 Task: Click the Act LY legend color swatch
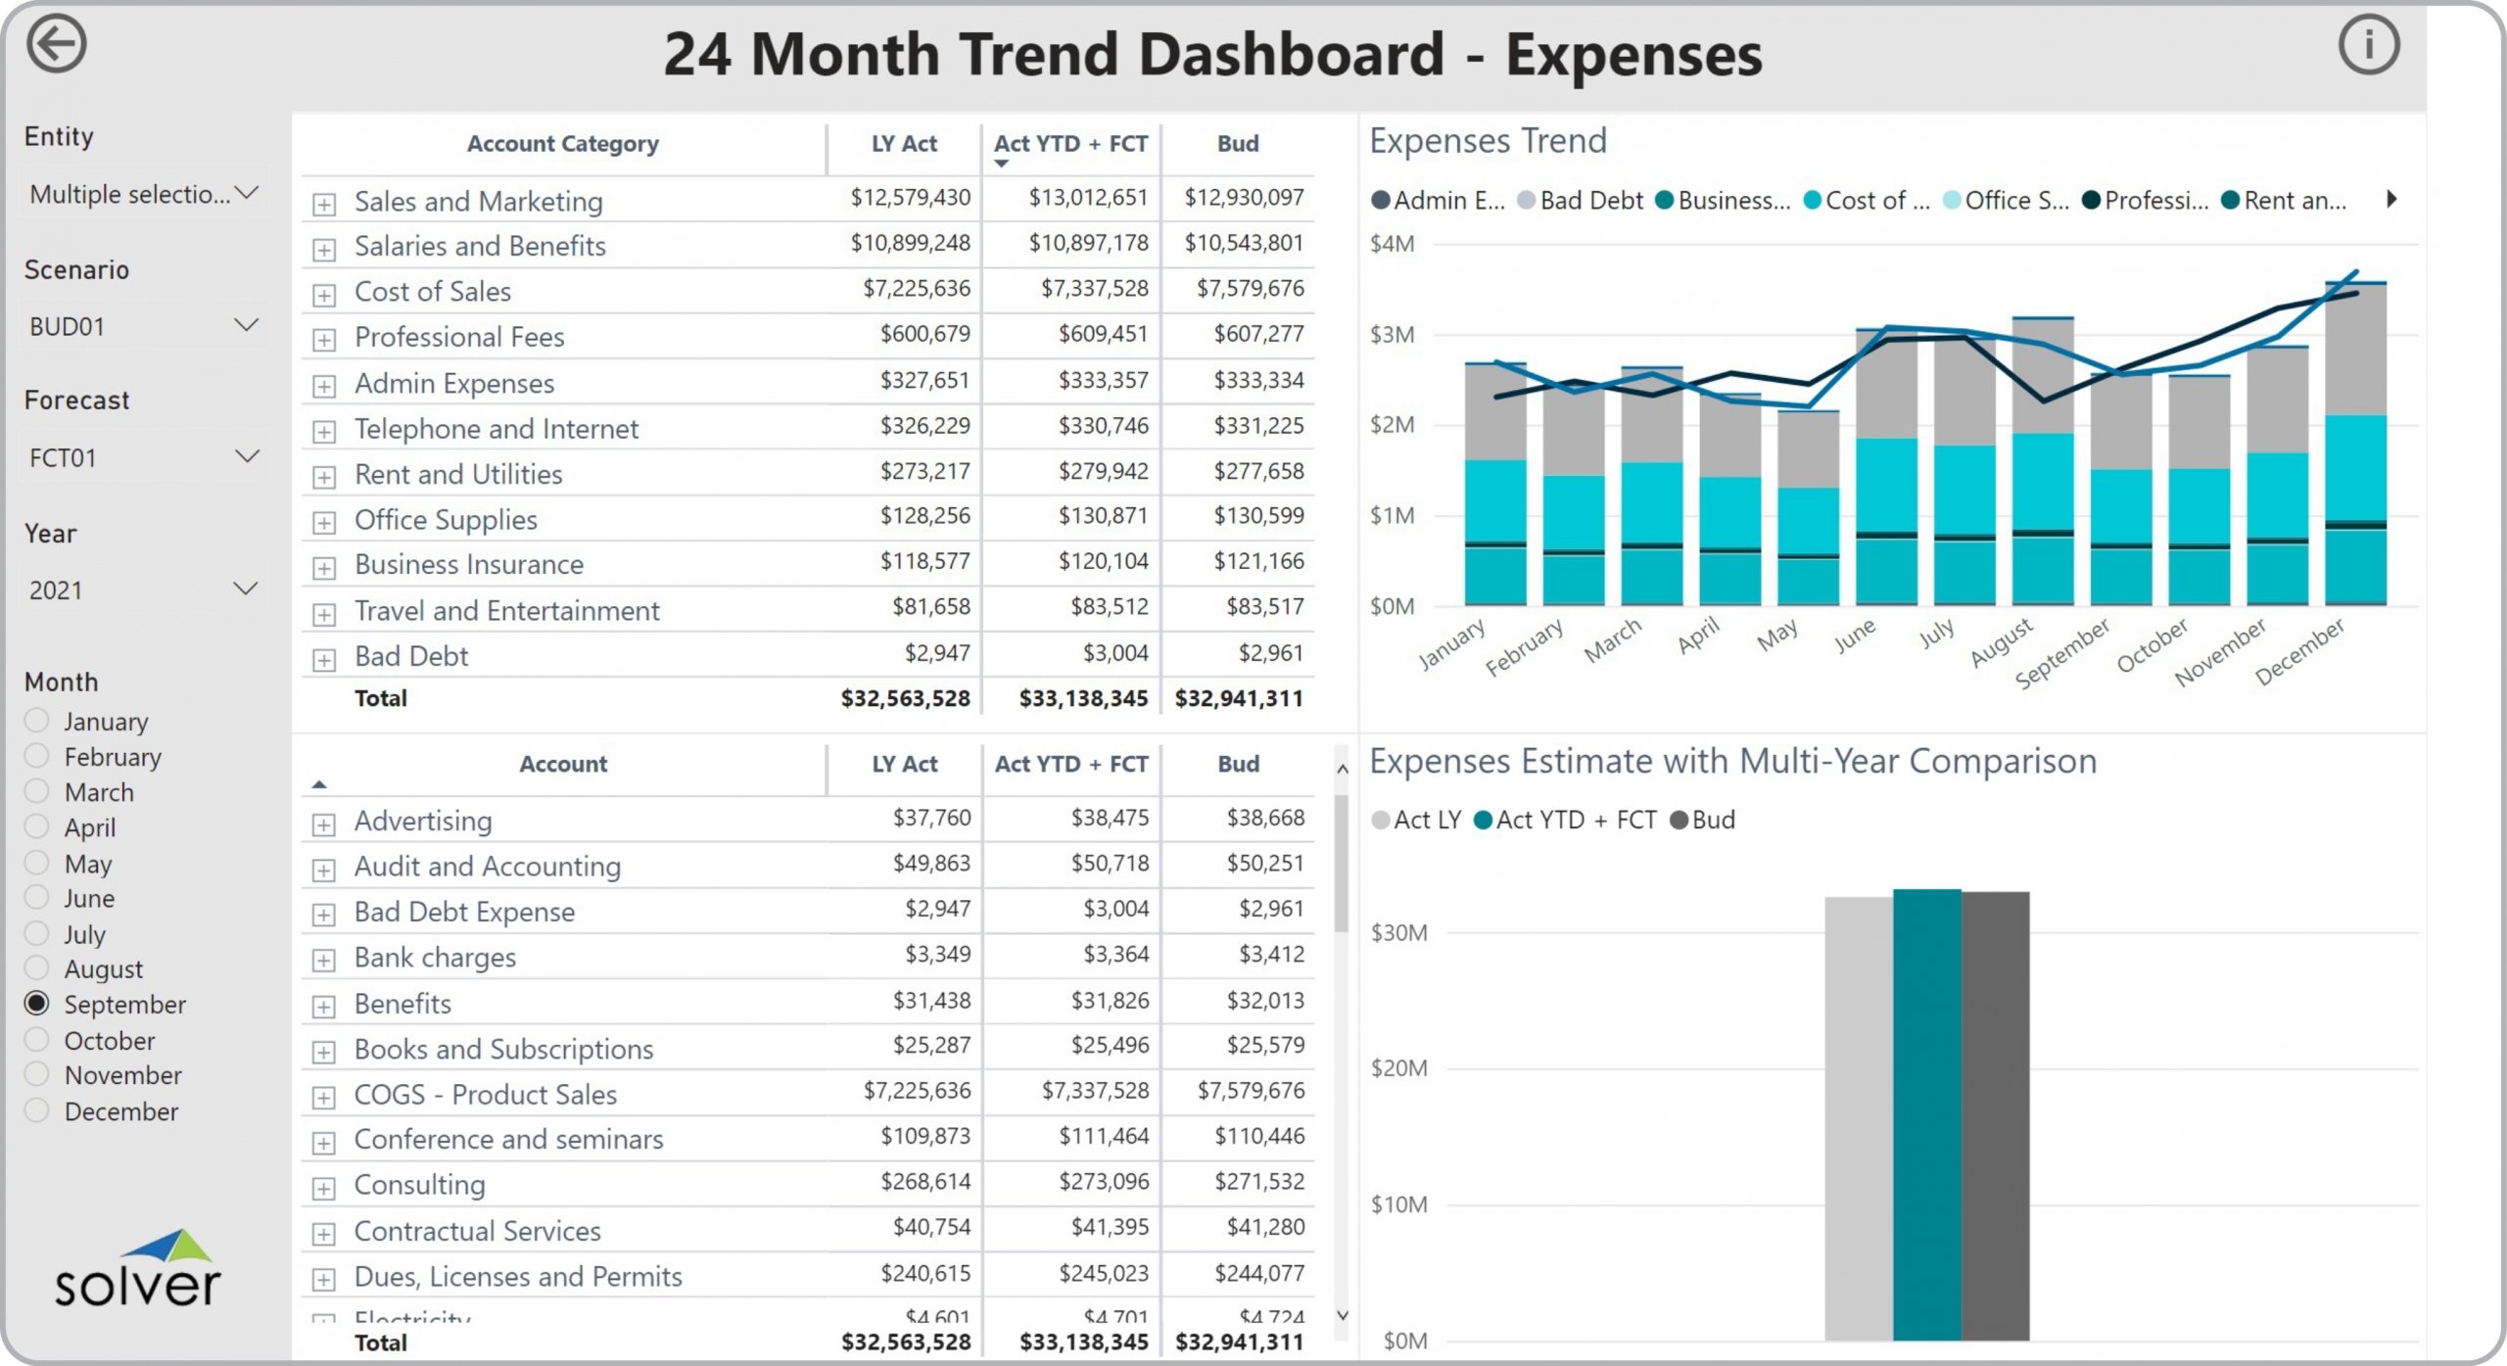click(x=1380, y=821)
